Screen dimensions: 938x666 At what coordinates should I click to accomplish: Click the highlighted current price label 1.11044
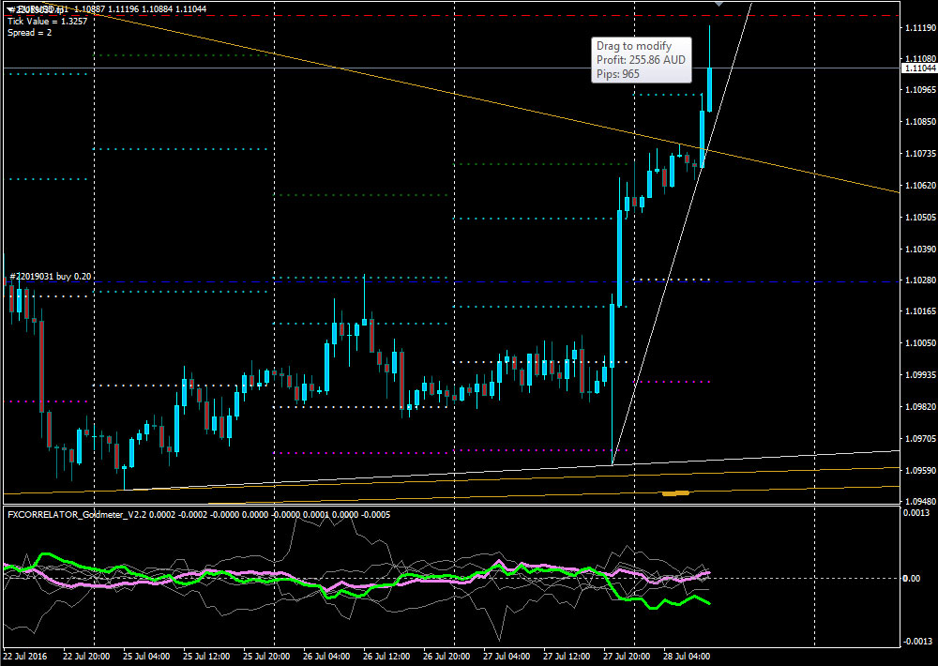pyautogui.click(x=917, y=68)
